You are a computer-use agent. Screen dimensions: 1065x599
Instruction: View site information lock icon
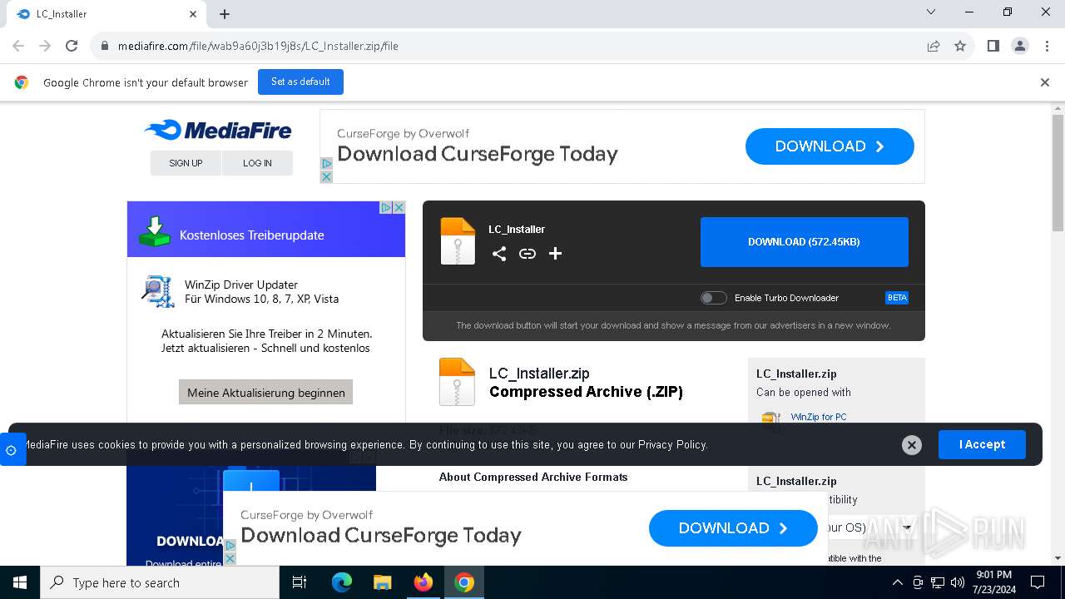(105, 46)
